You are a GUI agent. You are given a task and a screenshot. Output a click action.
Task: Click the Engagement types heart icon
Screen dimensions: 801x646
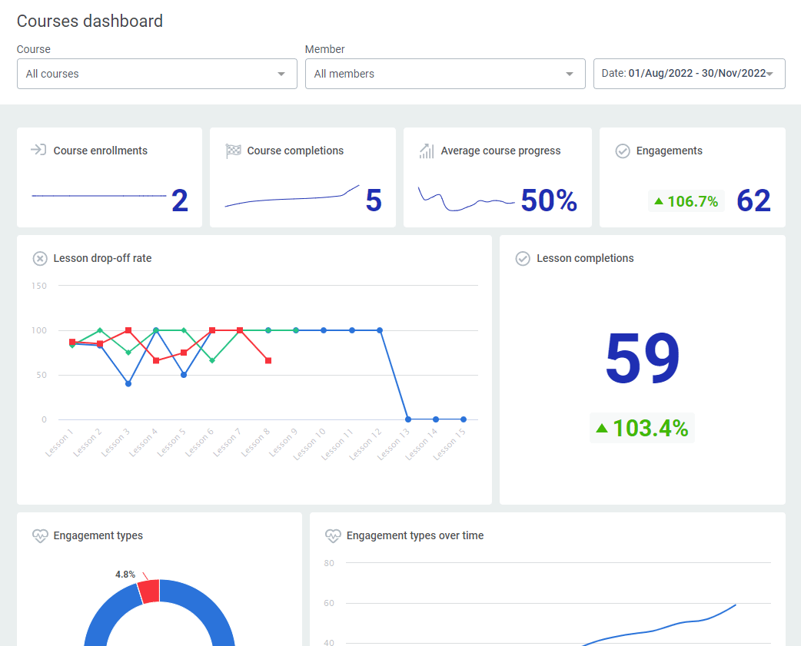(x=40, y=536)
